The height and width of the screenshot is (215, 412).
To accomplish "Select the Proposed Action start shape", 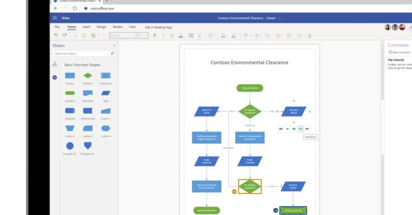I will tap(250, 88).
